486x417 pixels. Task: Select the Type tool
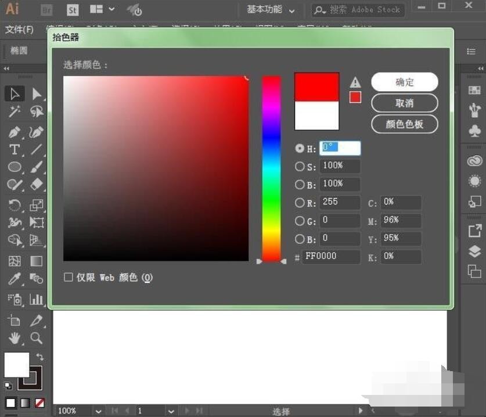(x=15, y=150)
